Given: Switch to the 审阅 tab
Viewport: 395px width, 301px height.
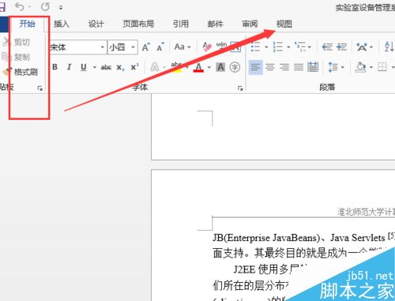Looking at the screenshot, I should (x=250, y=24).
